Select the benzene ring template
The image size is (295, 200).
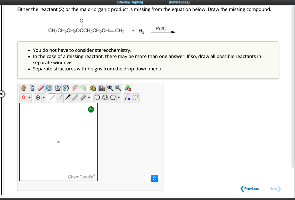(105, 98)
